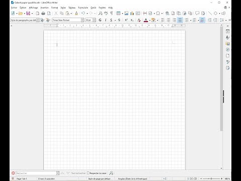The height and width of the screenshot is (181, 241).
Task: Cut with the scissors icon
Action: (x=56, y=13)
